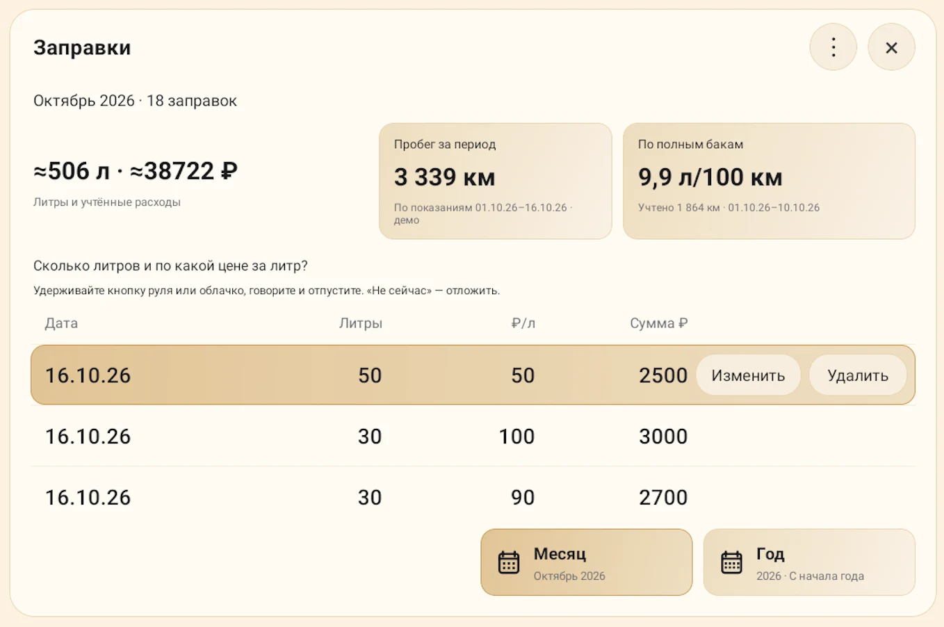Click Изменить on the selected refuel
Viewport: 944px width, 627px height.
[748, 375]
